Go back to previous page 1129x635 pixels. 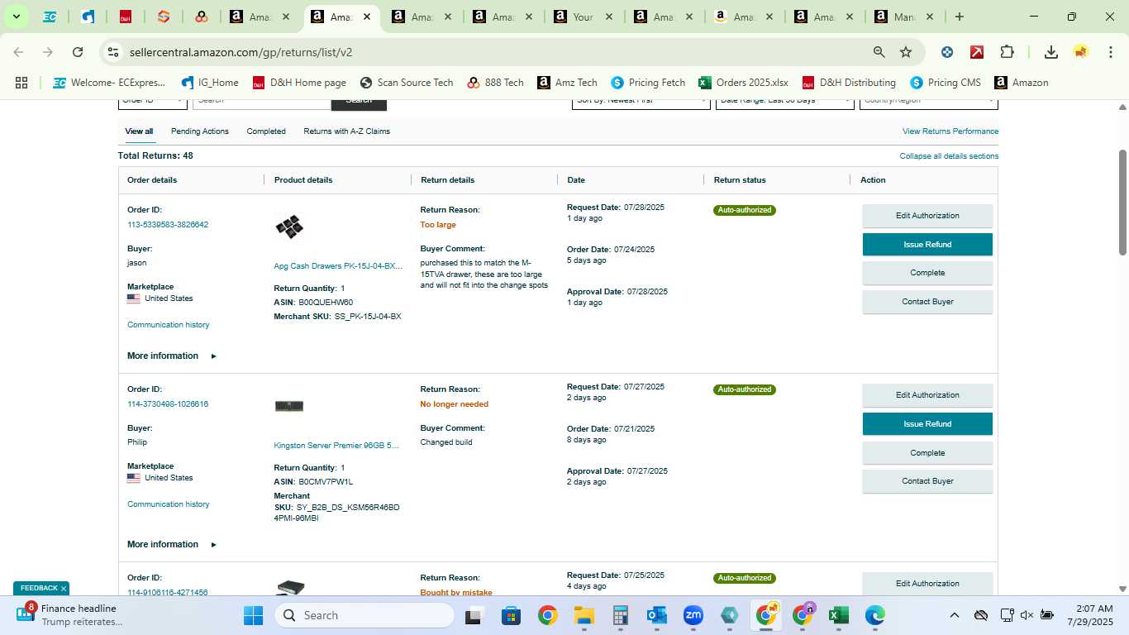(x=18, y=52)
